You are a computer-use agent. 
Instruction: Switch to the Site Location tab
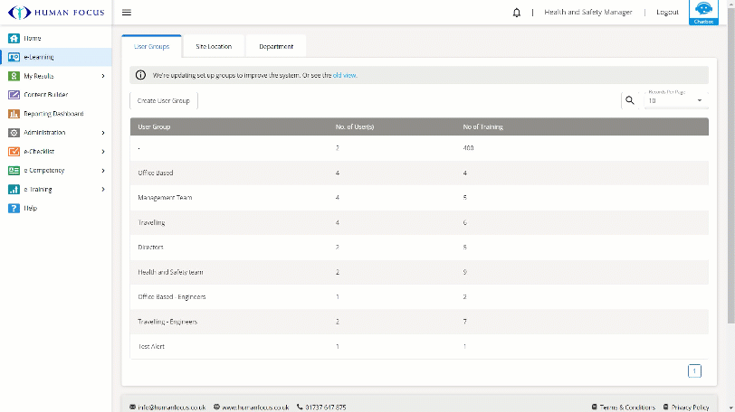(214, 46)
